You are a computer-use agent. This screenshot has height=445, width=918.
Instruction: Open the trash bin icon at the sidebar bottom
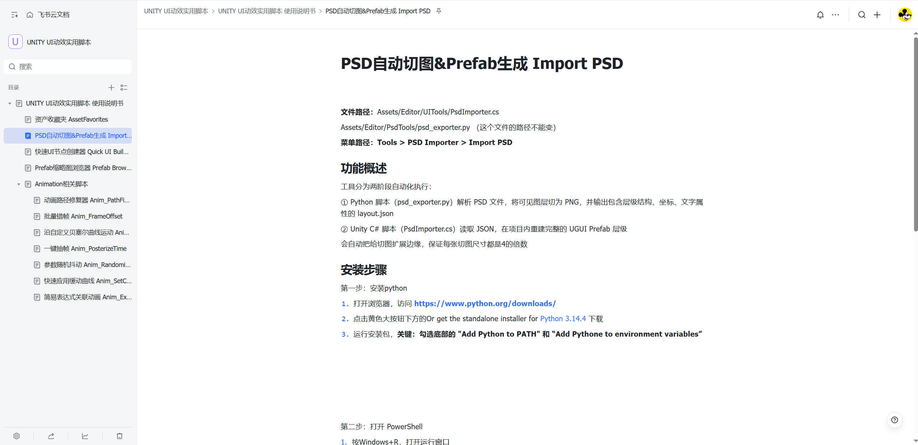(x=120, y=436)
